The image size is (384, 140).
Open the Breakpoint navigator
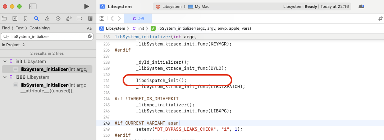[x=79, y=18]
